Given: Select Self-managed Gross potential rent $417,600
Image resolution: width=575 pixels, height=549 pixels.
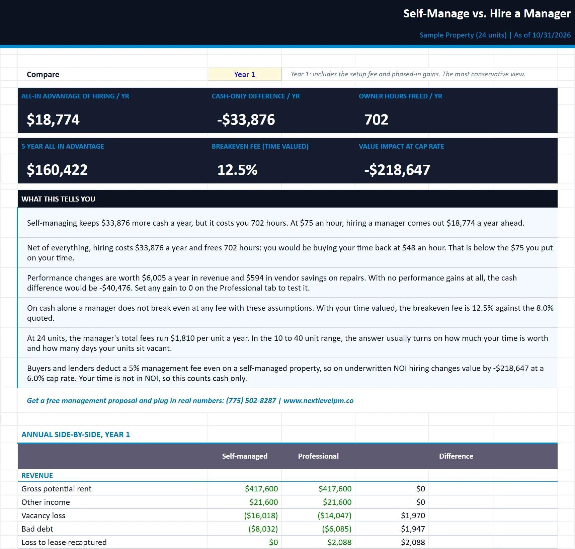Looking at the screenshot, I should pyautogui.click(x=261, y=489).
